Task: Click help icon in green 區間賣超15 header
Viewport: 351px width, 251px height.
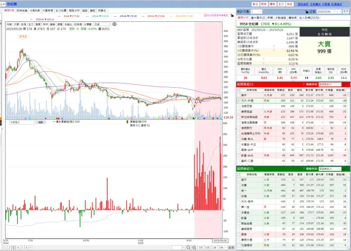Action: [304, 169]
